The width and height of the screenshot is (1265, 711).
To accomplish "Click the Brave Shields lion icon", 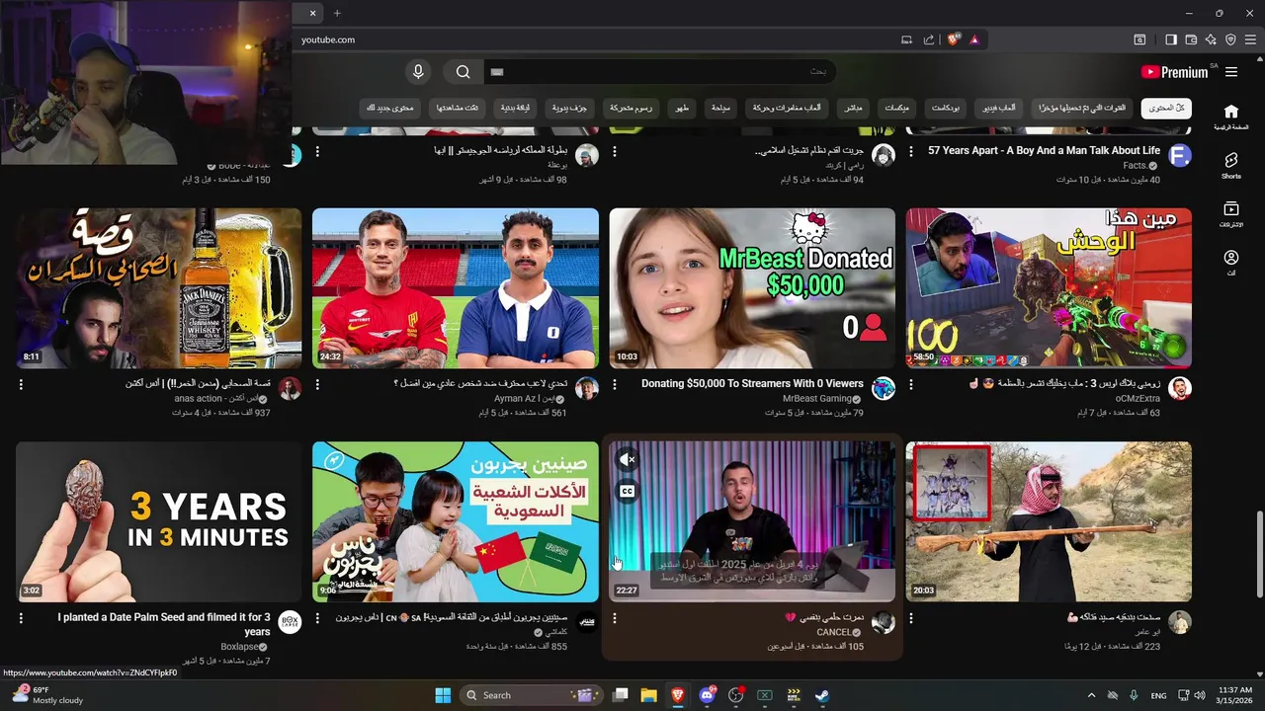I will (x=953, y=39).
